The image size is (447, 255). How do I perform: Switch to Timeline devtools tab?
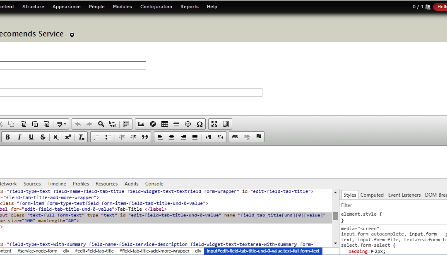[x=57, y=184]
